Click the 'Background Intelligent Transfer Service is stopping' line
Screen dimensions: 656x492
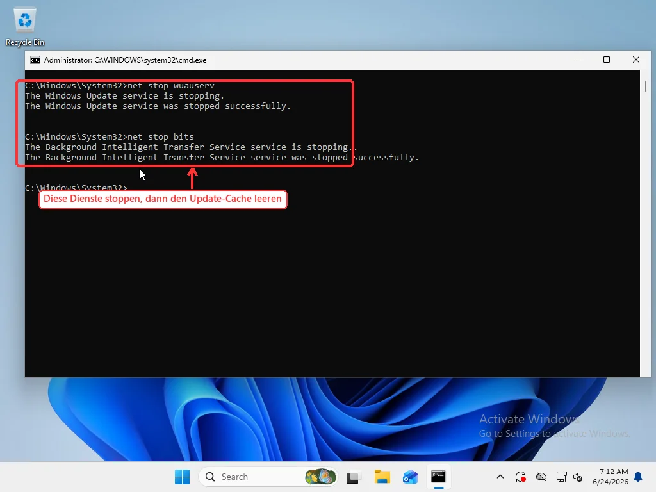tap(191, 147)
